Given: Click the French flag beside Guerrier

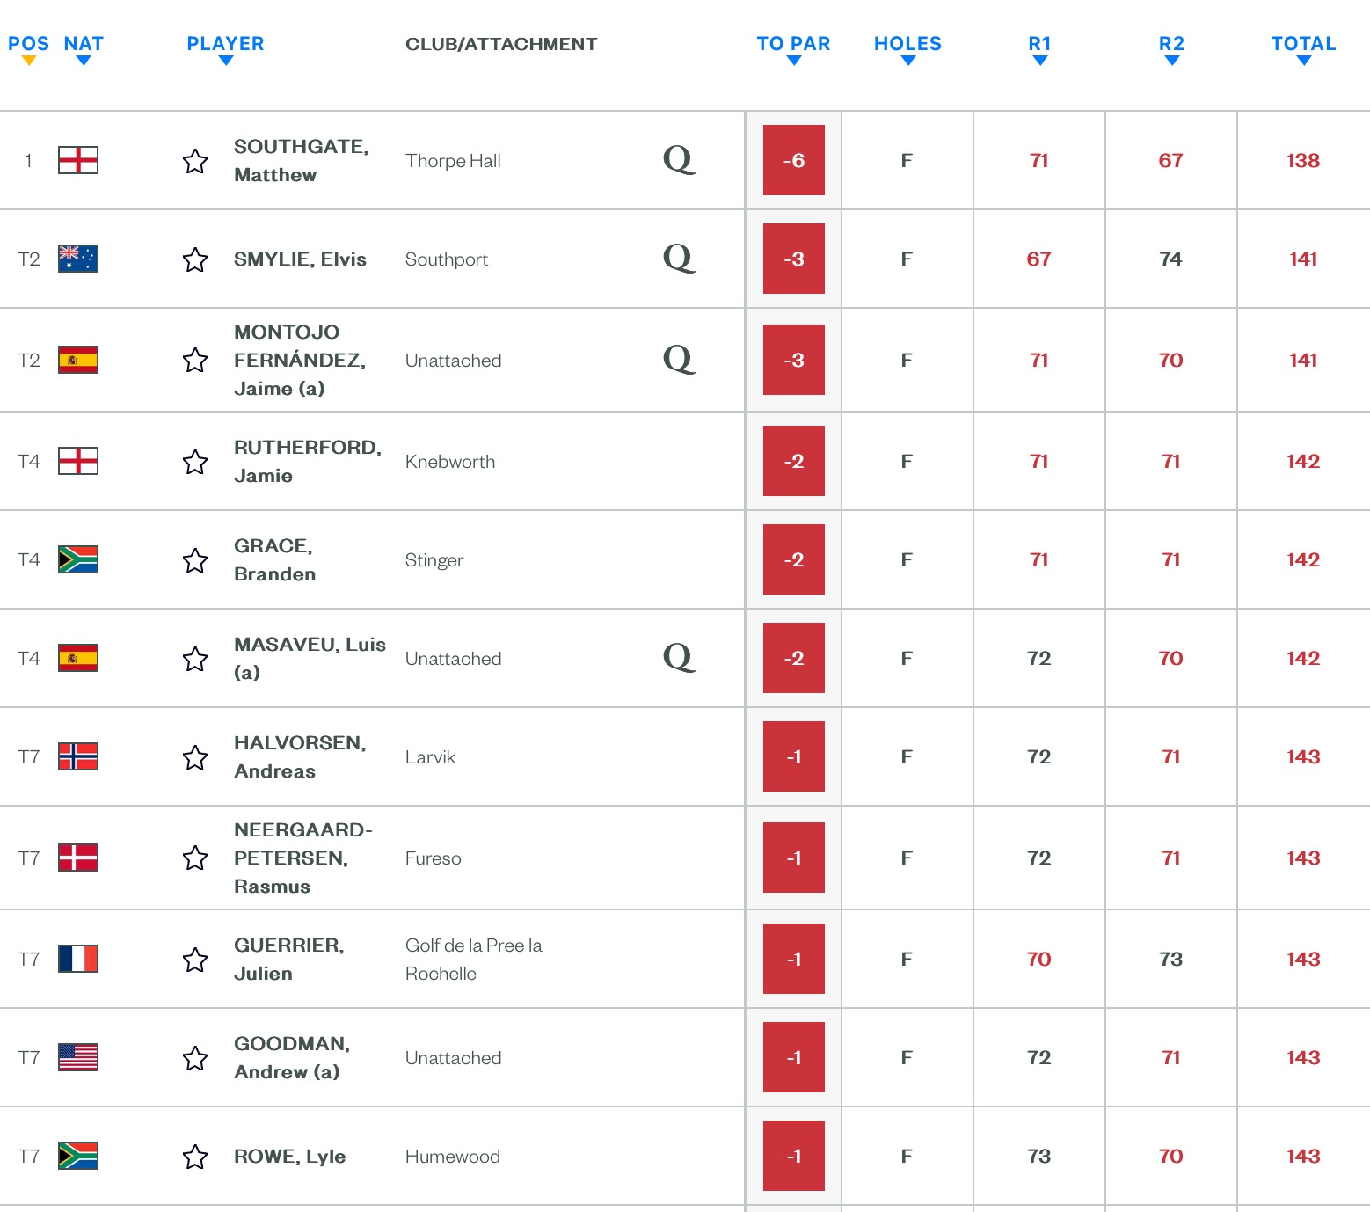Looking at the screenshot, I should click(78, 959).
